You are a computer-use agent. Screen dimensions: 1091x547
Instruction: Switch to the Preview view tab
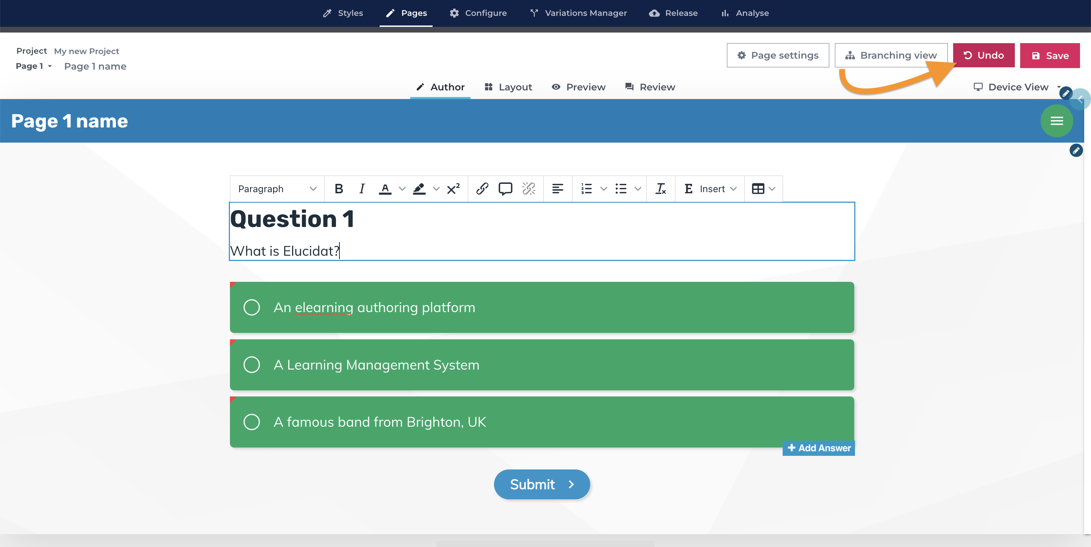(578, 87)
